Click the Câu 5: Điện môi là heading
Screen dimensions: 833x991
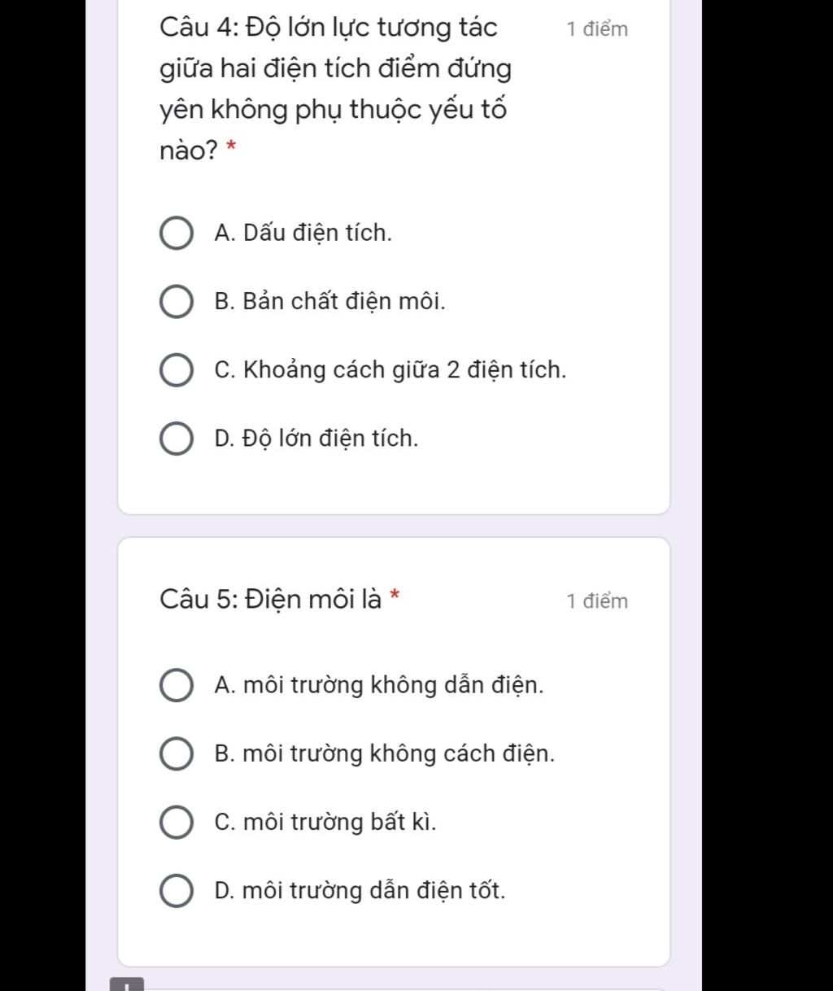271,600
